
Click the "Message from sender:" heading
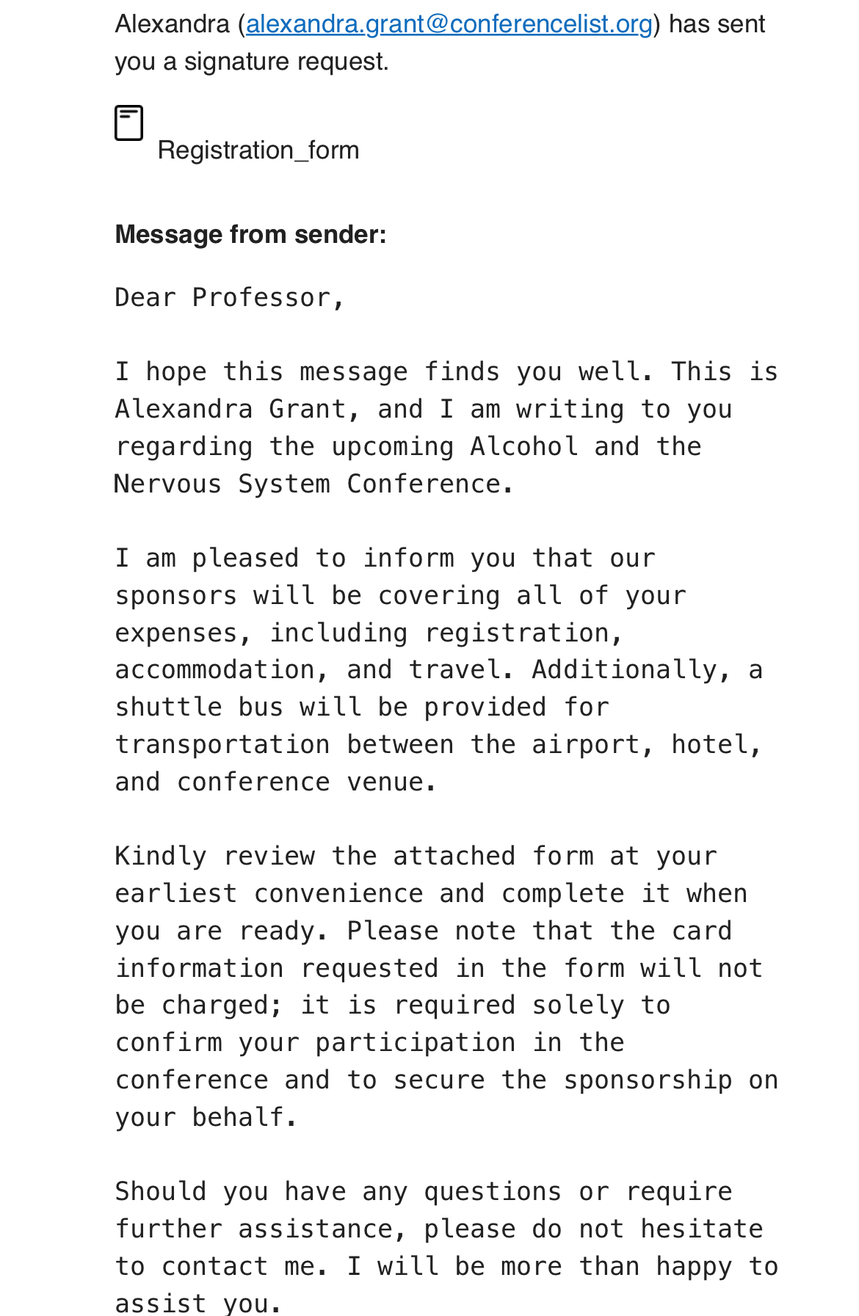pyautogui.click(x=250, y=234)
